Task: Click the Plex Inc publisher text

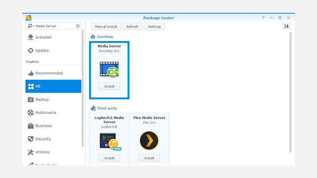Action: 149,123
